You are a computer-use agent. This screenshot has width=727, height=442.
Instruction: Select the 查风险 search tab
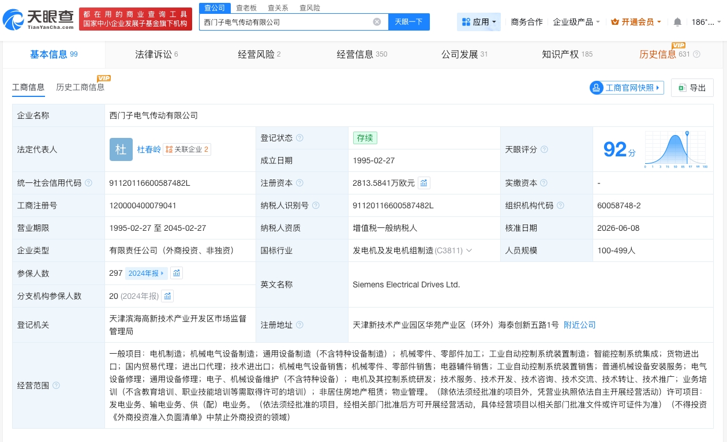pyautogui.click(x=310, y=8)
